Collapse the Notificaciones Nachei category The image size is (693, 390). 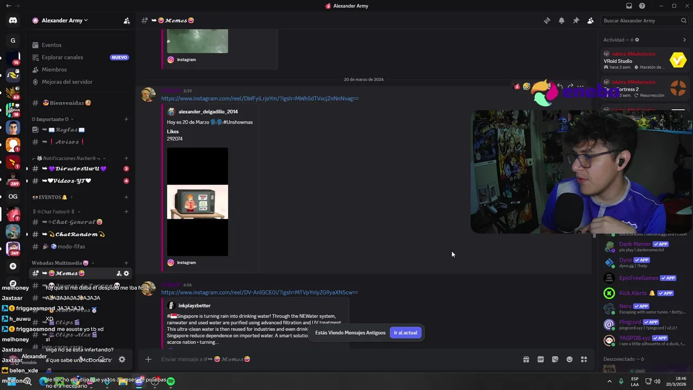[69, 158]
